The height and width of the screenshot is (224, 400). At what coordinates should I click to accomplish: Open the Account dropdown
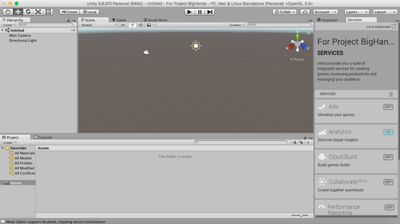pos(325,12)
